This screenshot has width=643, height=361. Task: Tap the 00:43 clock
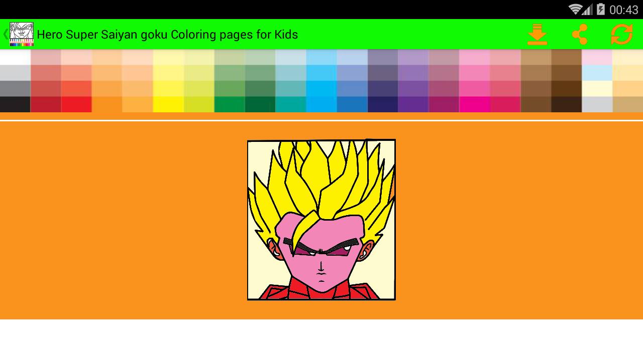(x=623, y=10)
